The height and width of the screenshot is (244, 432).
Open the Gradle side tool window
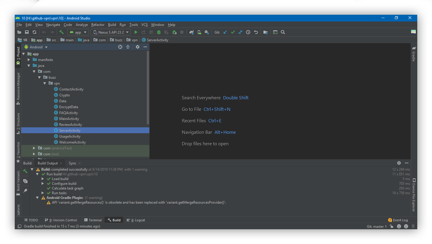tap(414, 54)
